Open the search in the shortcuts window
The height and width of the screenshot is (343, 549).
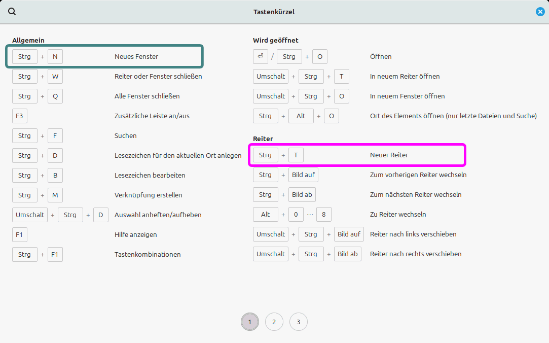pyautogui.click(x=12, y=12)
